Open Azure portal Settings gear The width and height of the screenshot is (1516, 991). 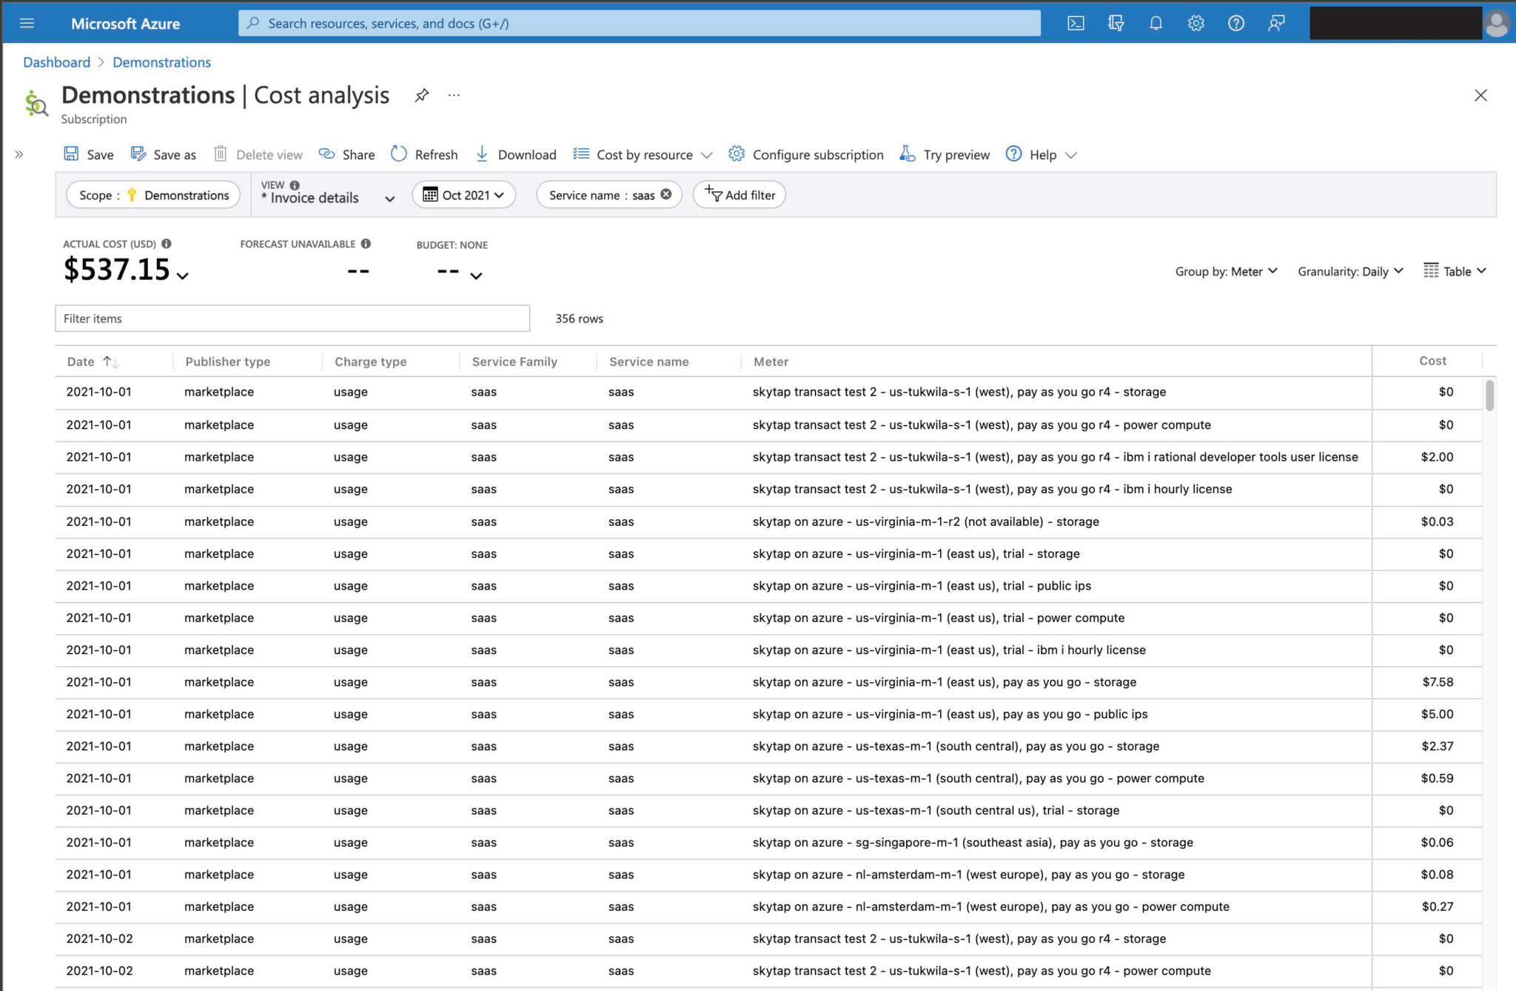pos(1195,23)
